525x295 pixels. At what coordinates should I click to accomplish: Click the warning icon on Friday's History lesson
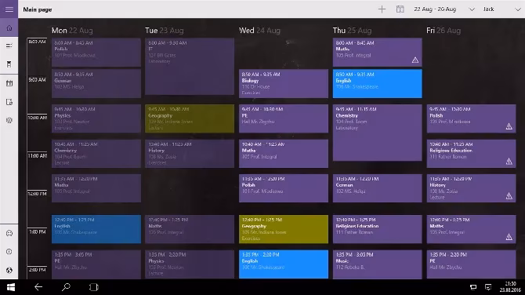pos(509,196)
